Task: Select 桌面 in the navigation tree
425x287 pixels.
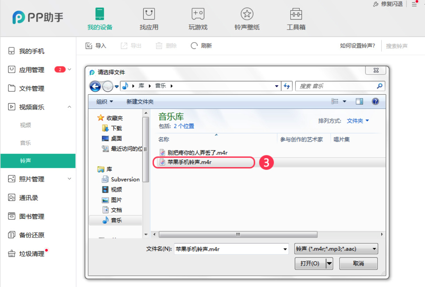Action: click(112, 138)
